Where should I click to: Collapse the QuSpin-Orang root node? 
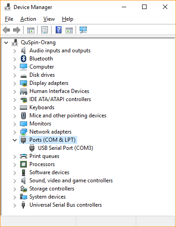6,43
